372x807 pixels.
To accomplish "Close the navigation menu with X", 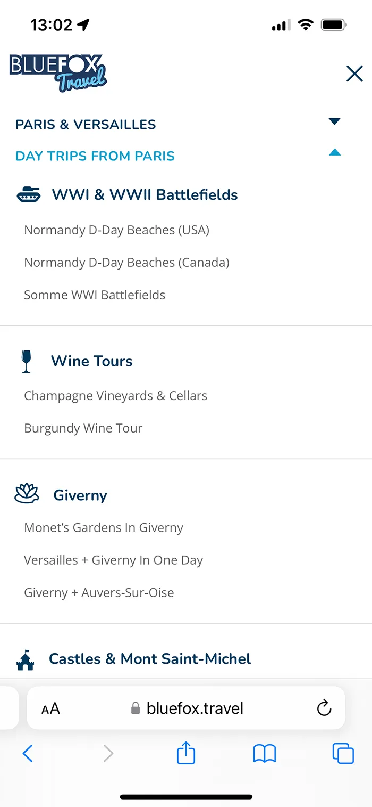I will [x=354, y=74].
